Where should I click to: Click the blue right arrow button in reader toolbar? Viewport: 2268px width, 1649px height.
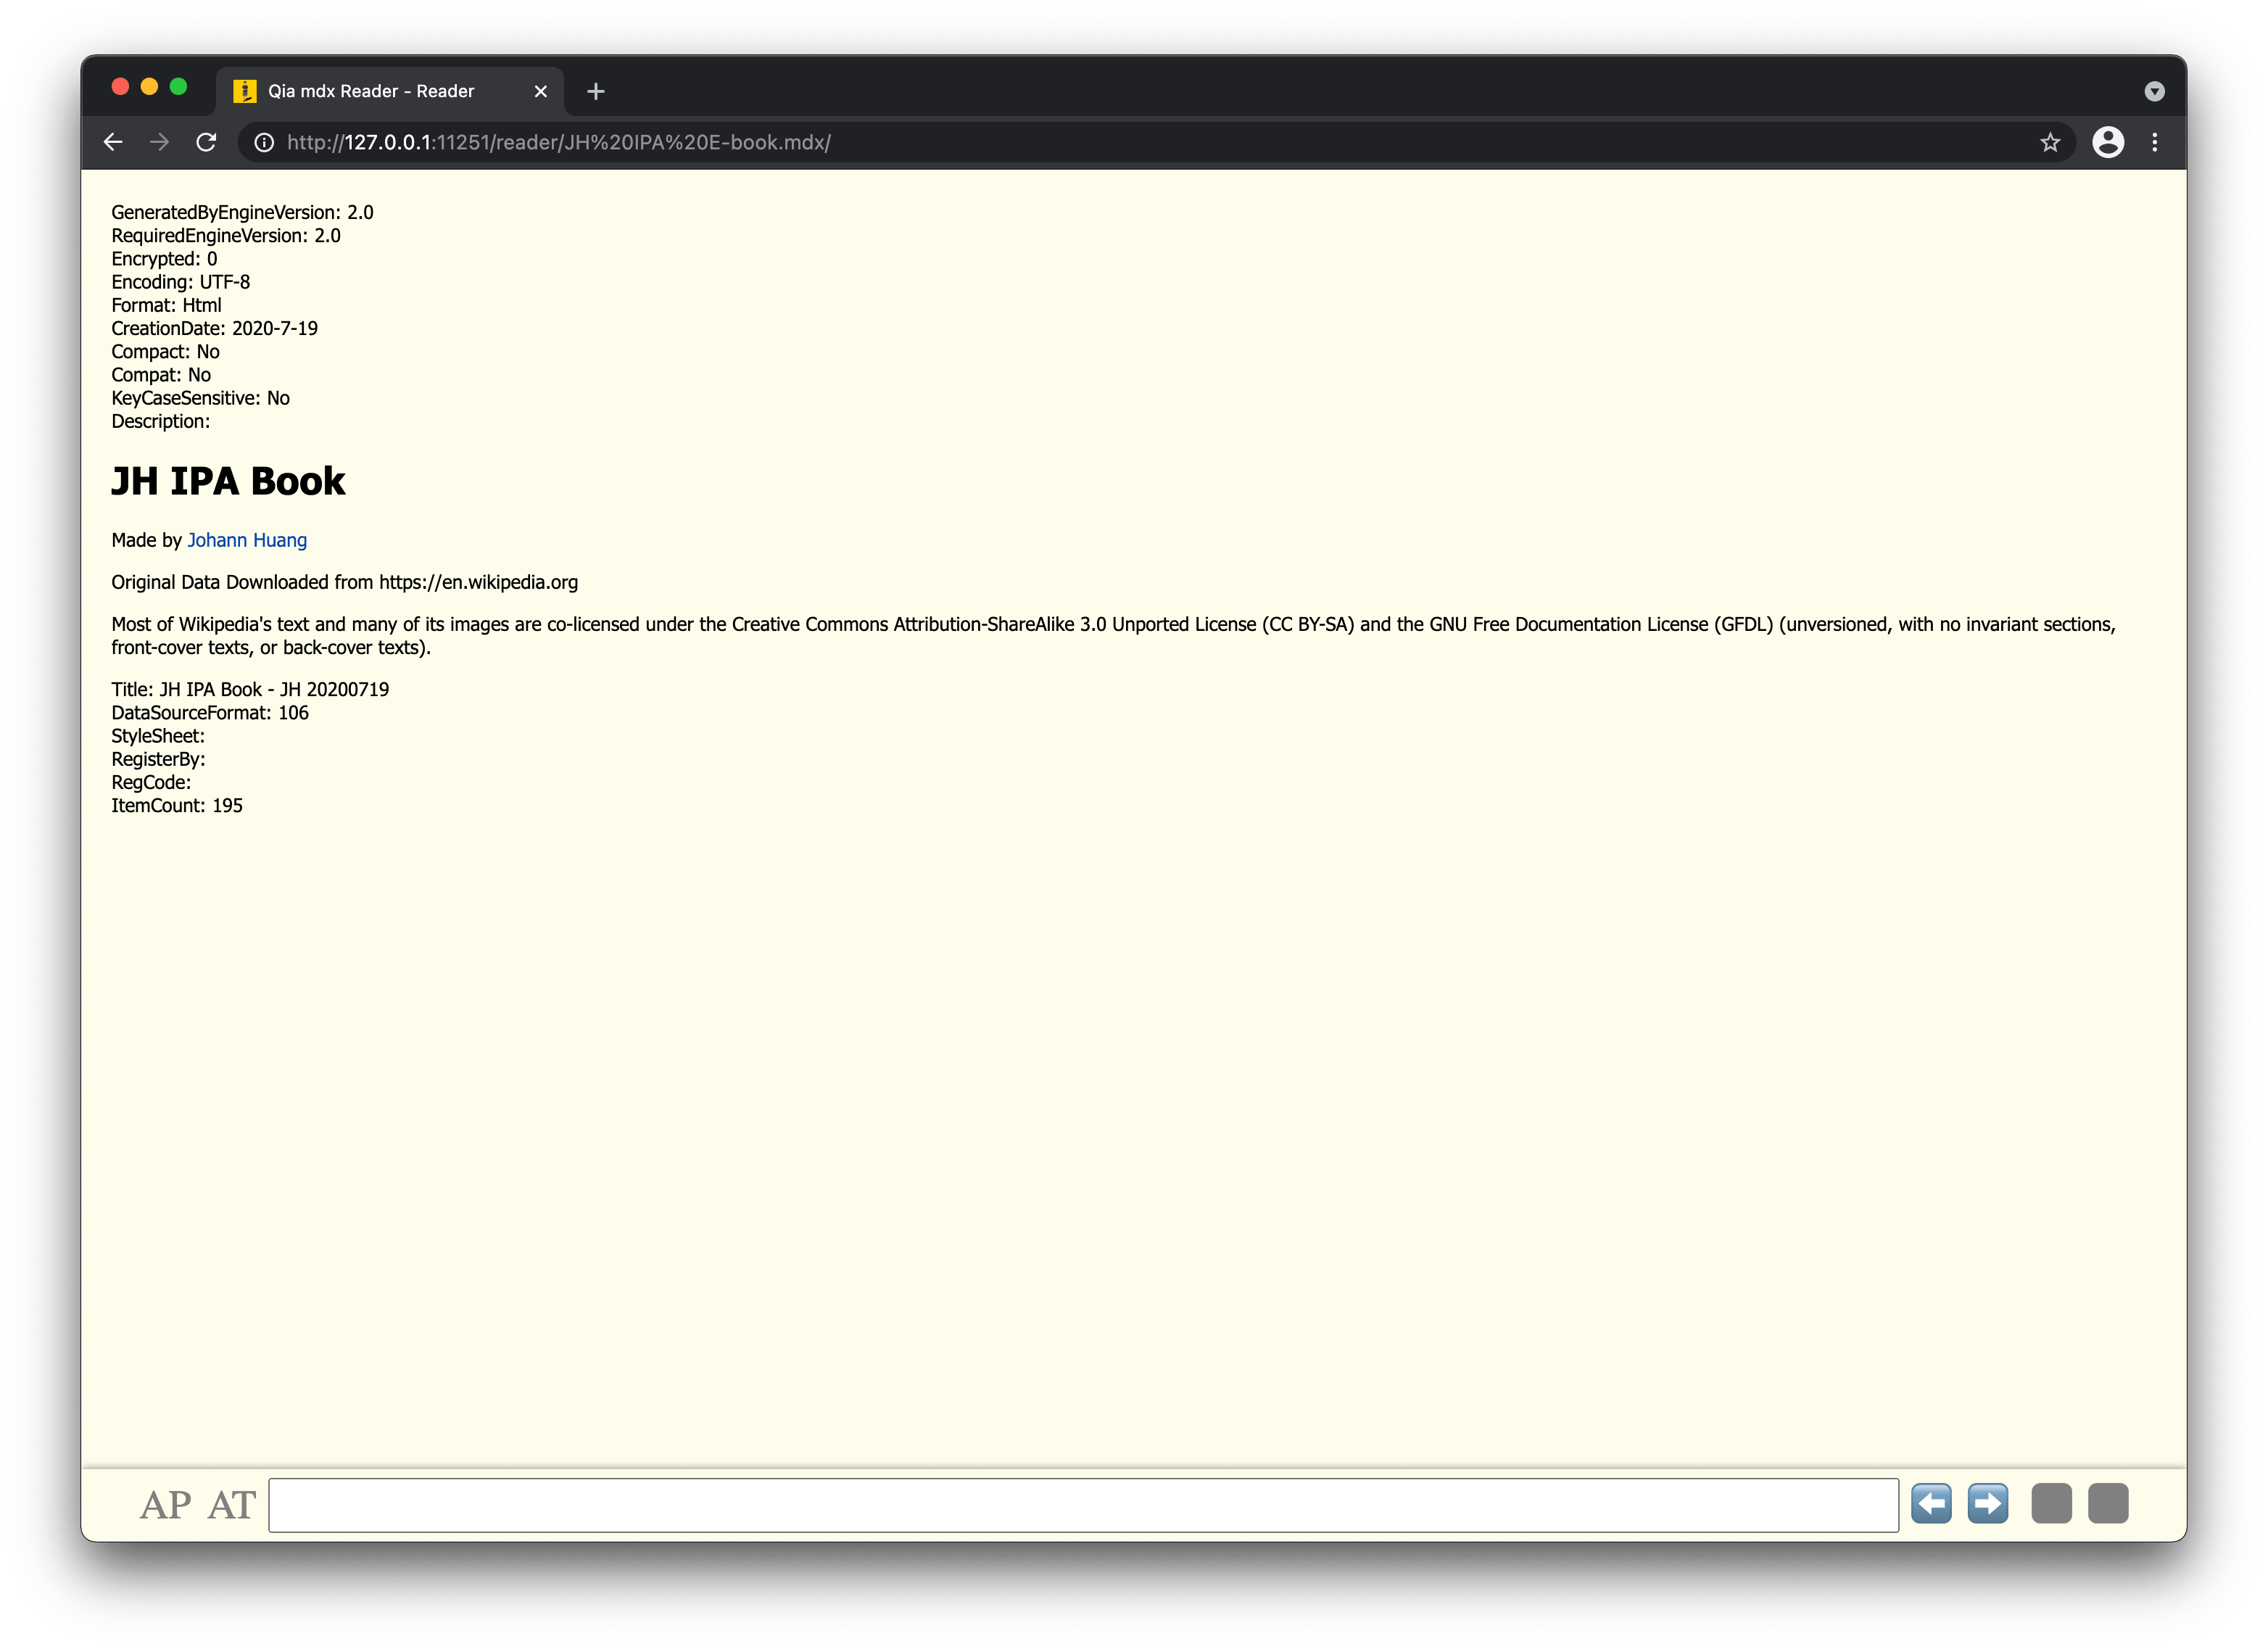point(1987,1503)
